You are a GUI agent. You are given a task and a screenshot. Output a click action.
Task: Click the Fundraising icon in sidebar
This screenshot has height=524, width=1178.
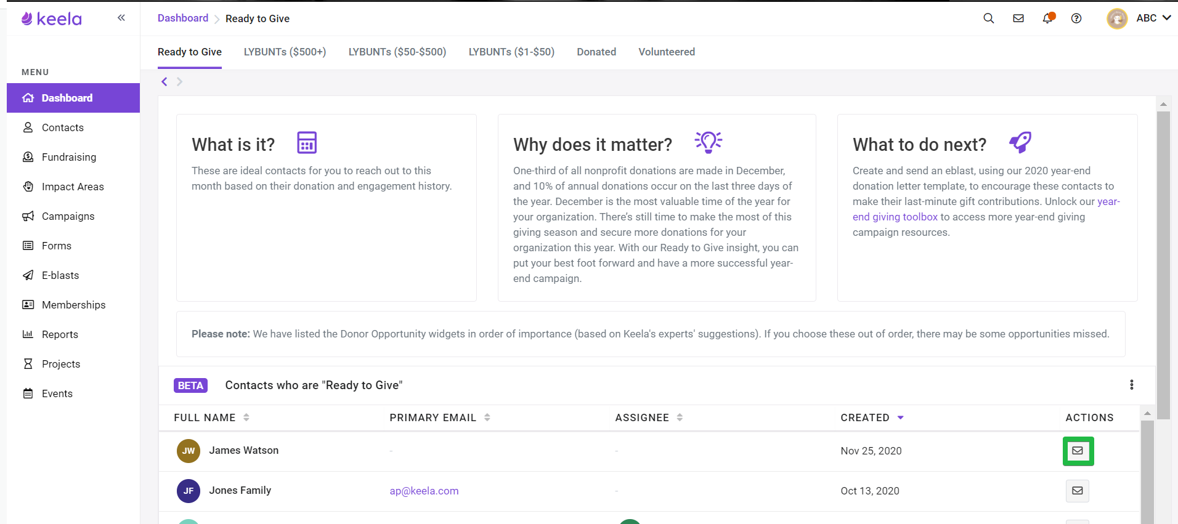coord(28,157)
